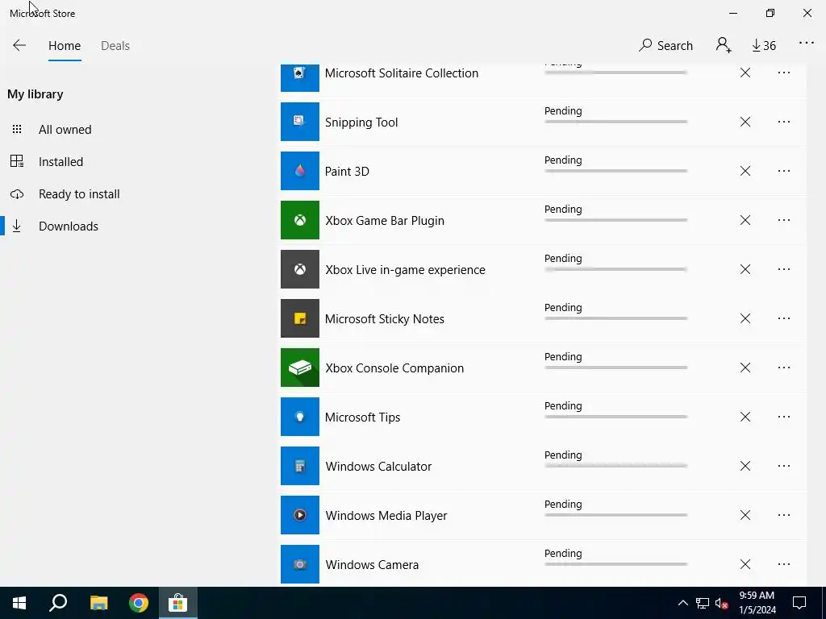Click the Paint 3D app icon
826x619 pixels.
coord(300,171)
